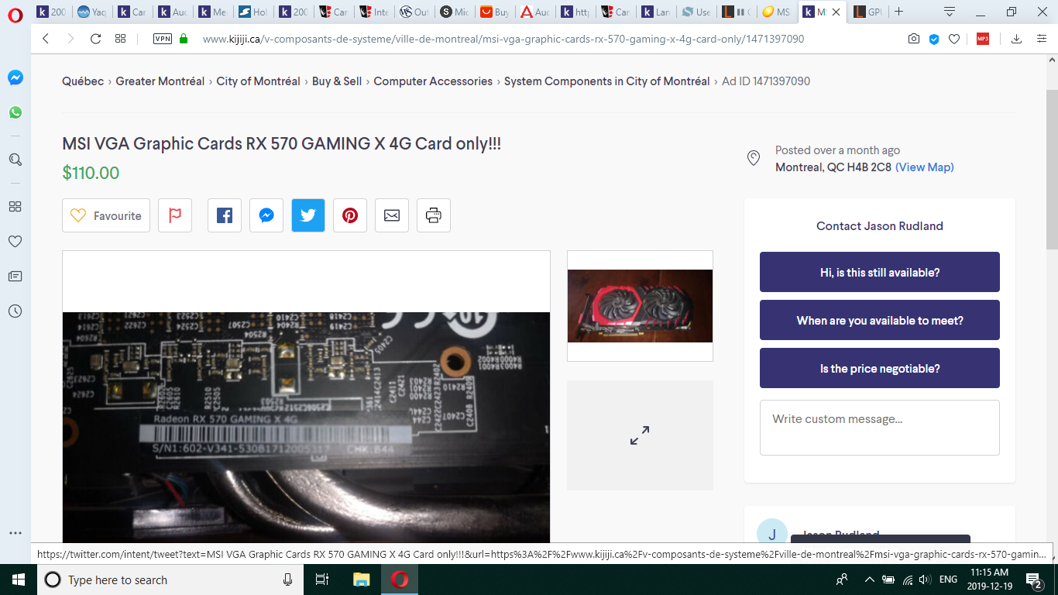The width and height of the screenshot is (1058, 595).
Task: Switch to the Mic tab
Action: click(453, 12)
